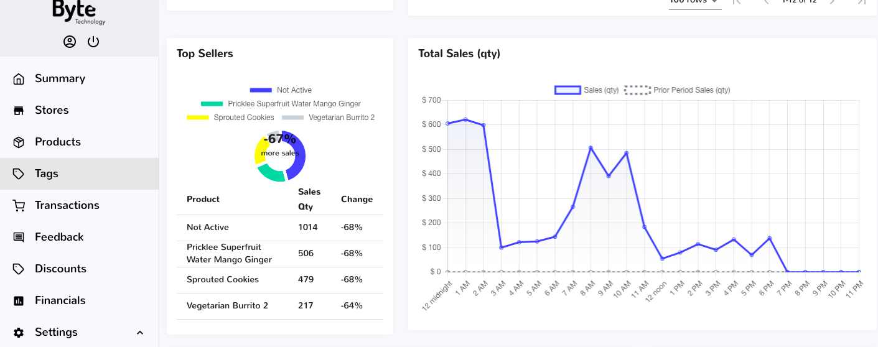Toggle the Sprouted Cookies legend entry
This screenshot has height=347, width=878.
[230, 118]
